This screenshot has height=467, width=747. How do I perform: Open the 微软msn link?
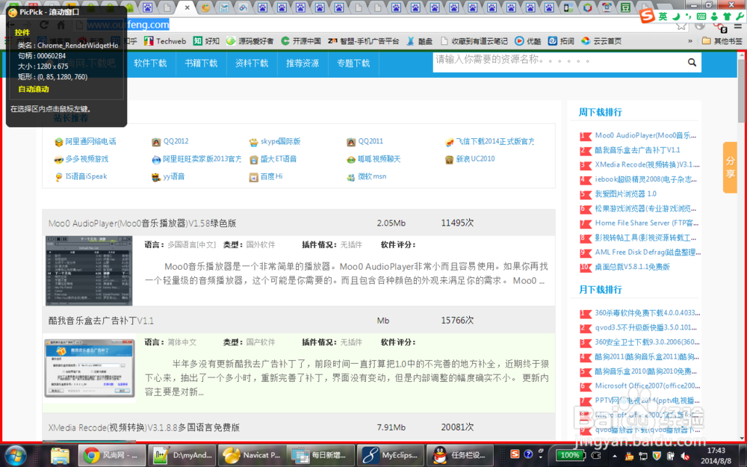point(372,176)
